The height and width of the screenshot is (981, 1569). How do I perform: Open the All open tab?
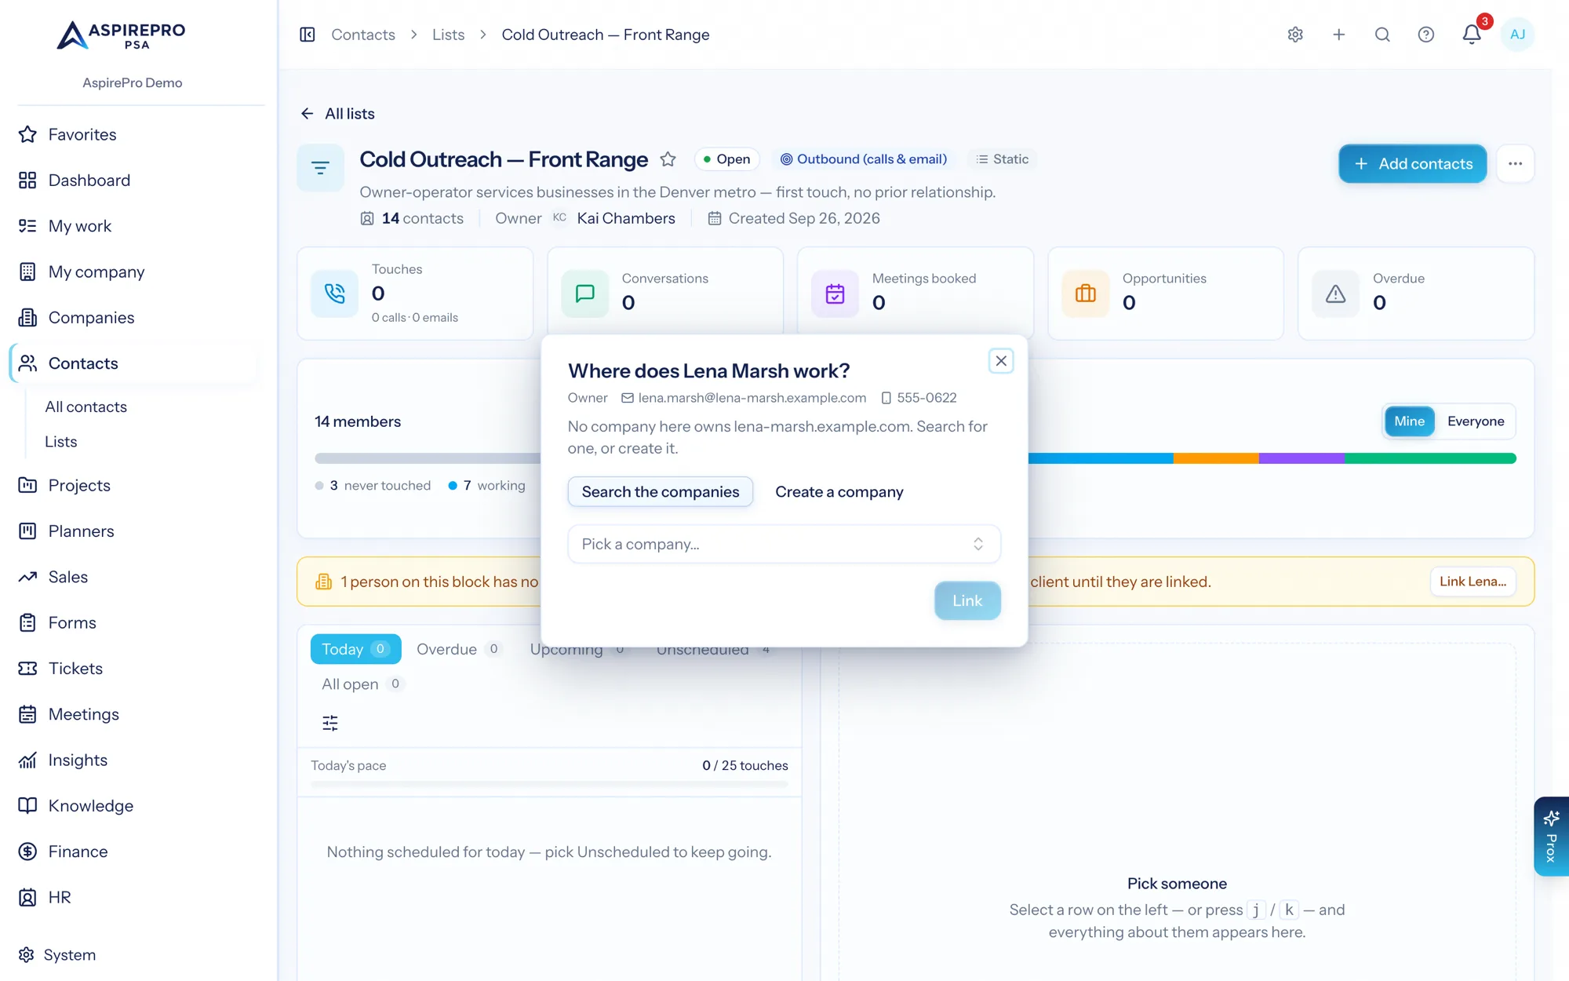[x=362, y=684]
